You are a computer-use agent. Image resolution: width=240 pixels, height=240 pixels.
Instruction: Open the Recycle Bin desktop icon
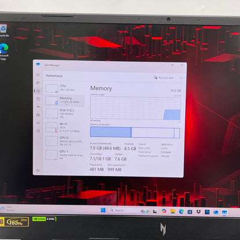pyautogui.click(x=3, y=31)
